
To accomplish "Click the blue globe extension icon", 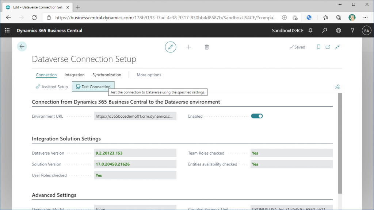I will pos(309,17).
